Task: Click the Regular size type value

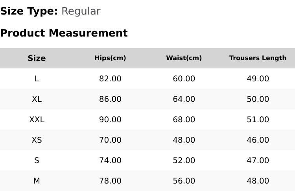Action: 81,11
